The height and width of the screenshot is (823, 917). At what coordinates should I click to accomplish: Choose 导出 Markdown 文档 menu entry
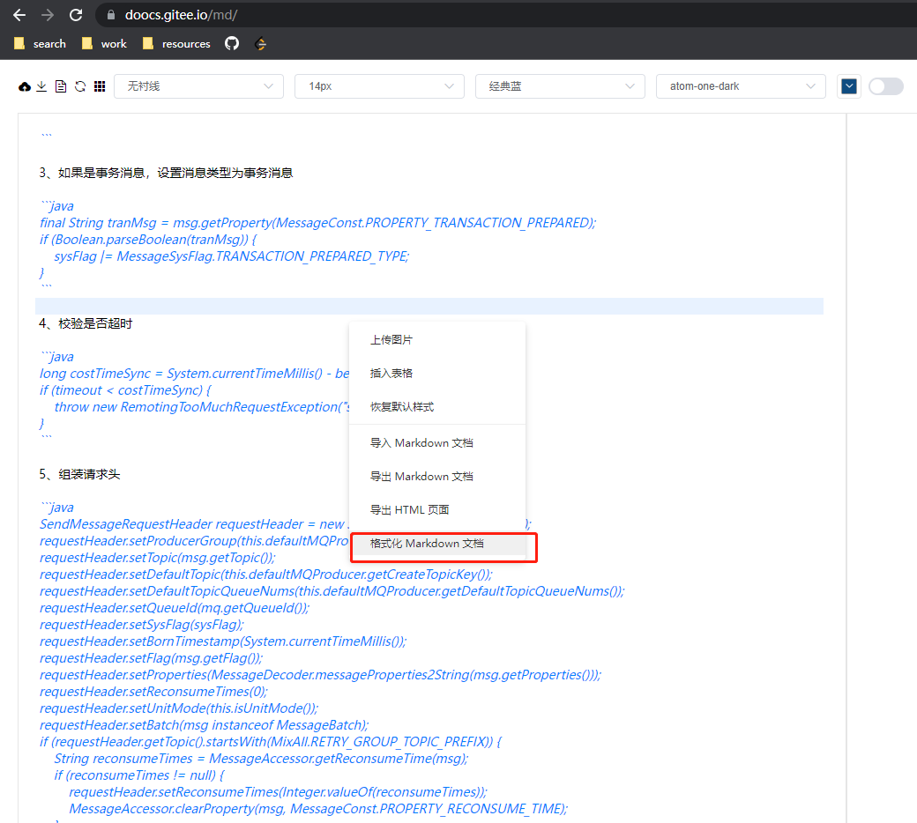pyautogui.click(x=437, y=477)
